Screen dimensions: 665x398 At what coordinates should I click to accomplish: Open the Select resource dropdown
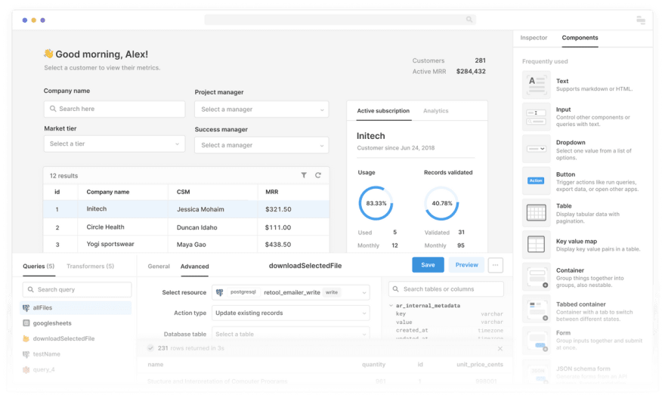click(x=290, y=292)
